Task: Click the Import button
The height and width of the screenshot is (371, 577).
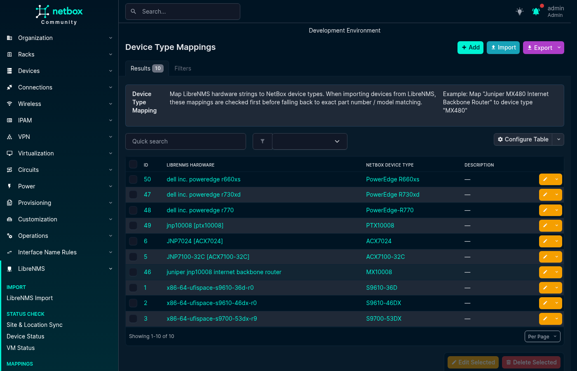Action: (503, 48)
